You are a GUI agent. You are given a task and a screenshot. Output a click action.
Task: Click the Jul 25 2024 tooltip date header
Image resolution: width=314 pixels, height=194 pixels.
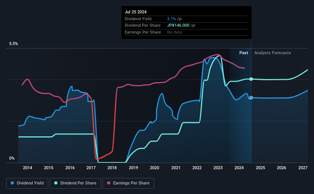[x=135, y=12]
